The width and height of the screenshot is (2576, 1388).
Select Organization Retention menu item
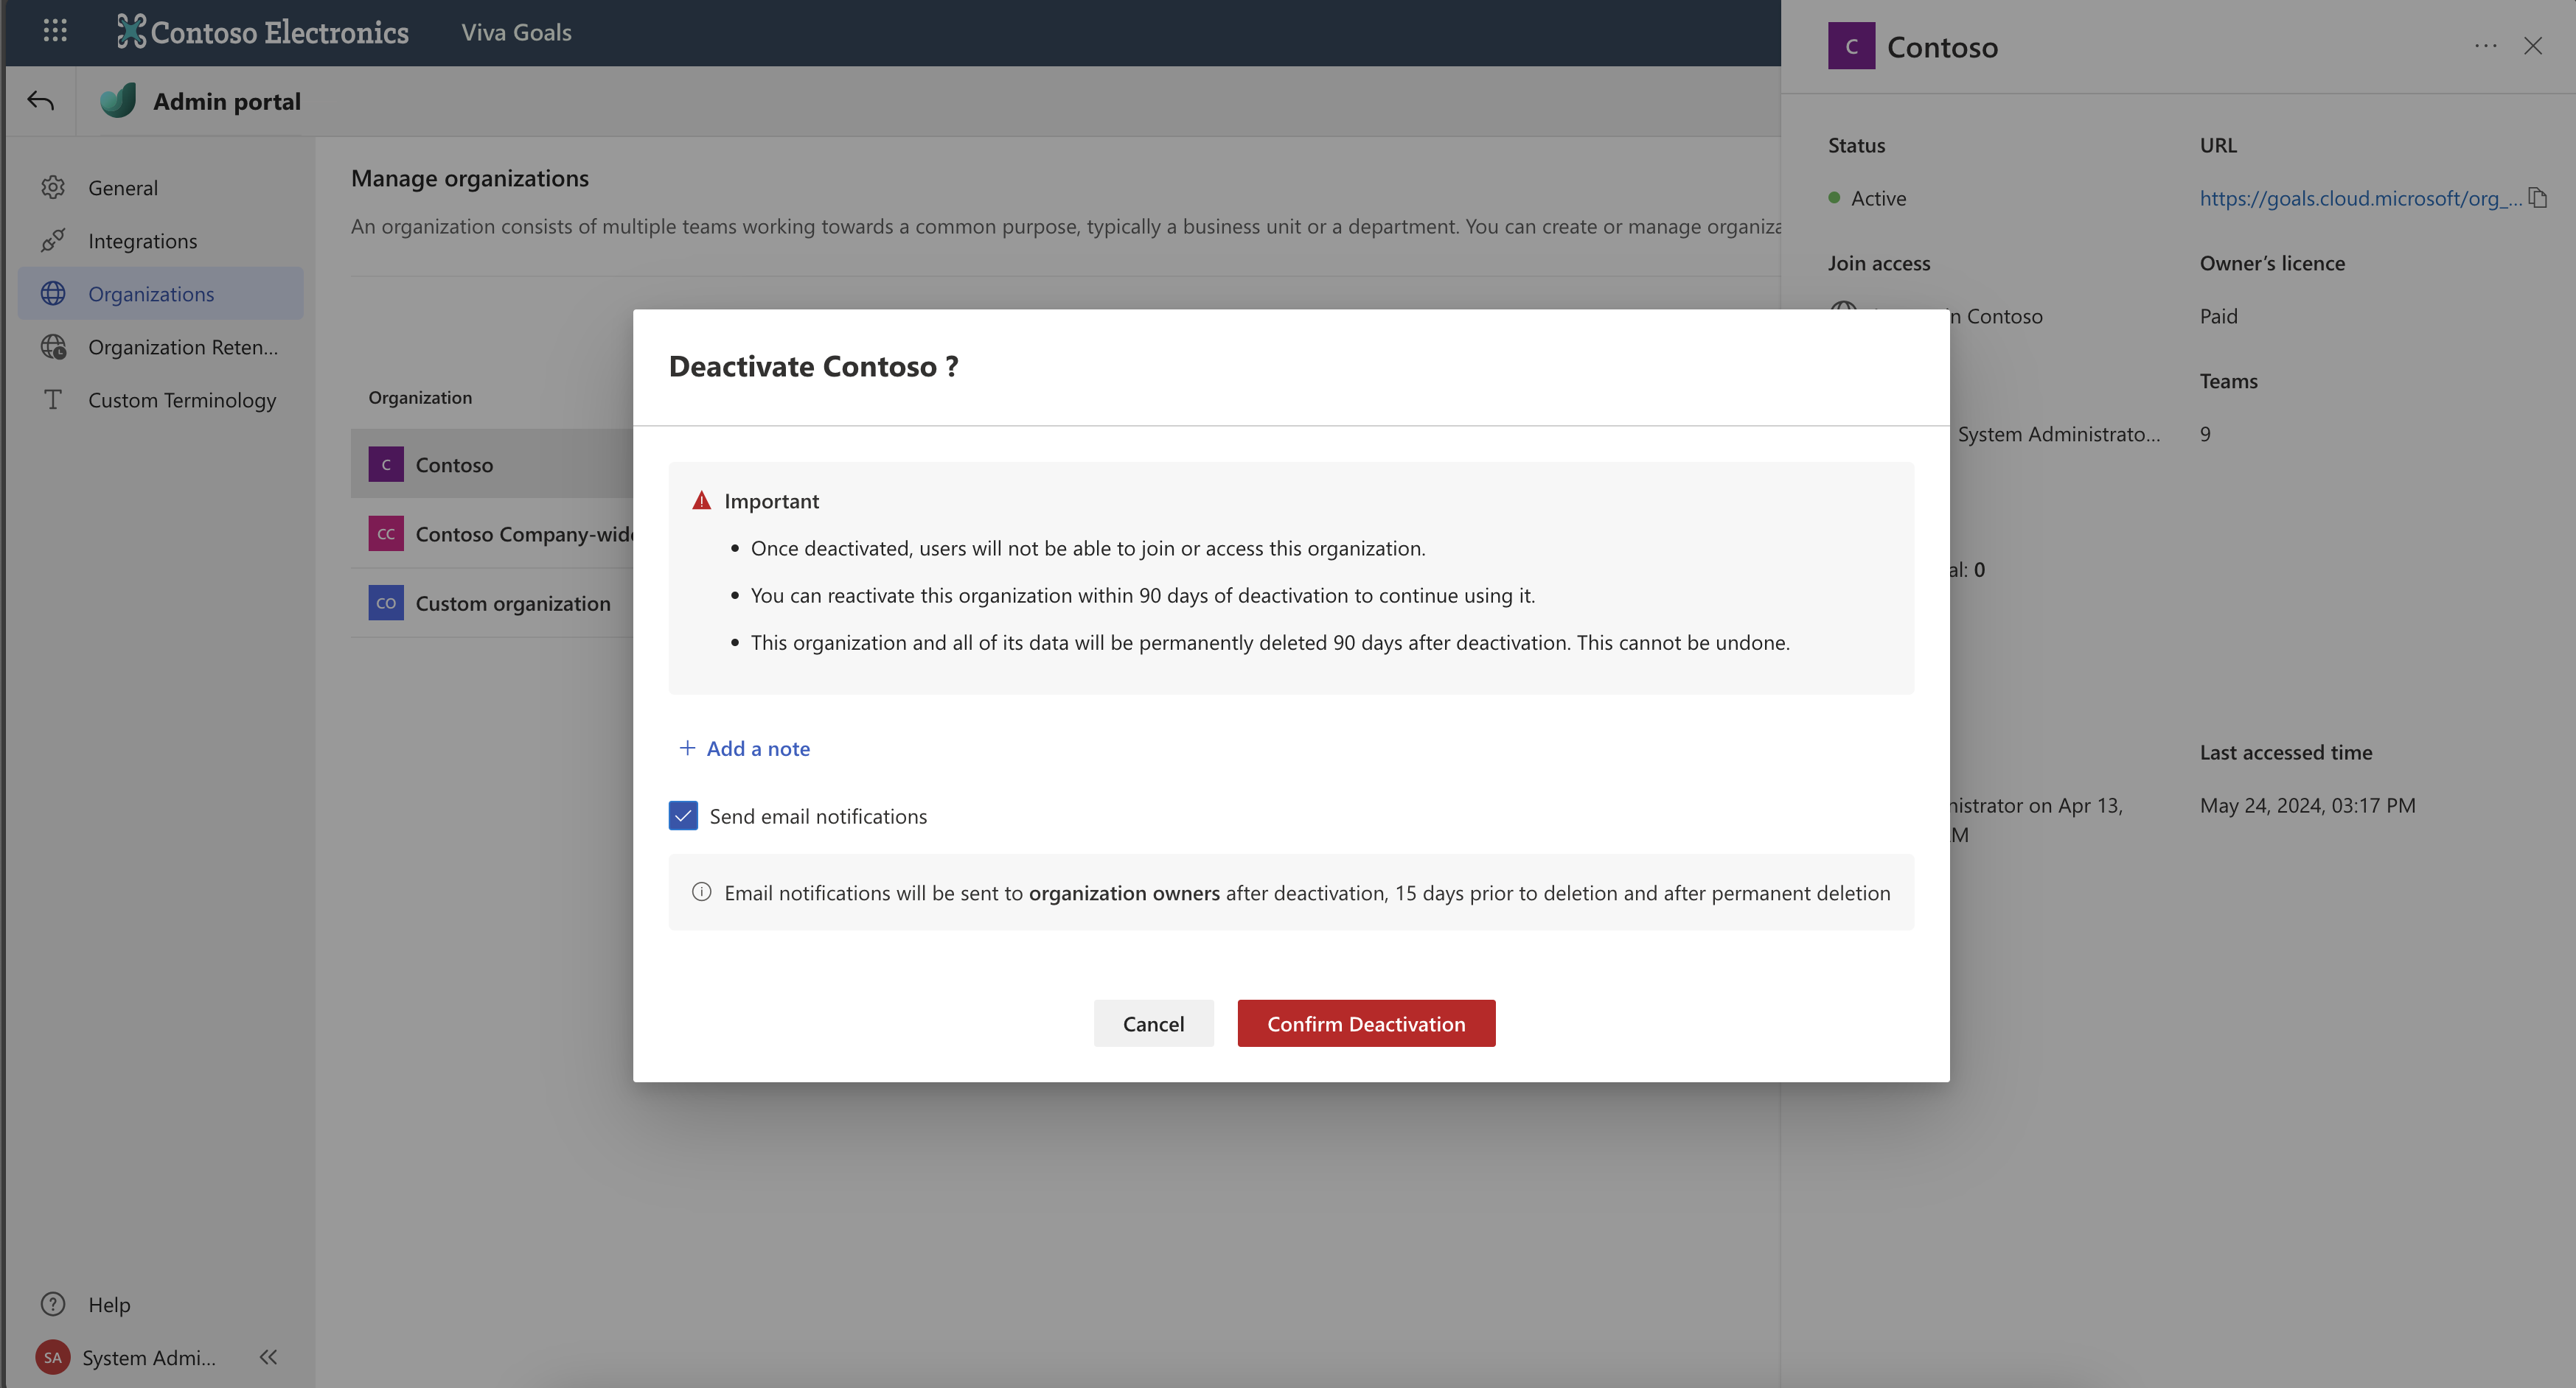pyautogui.click(x=182, y=347)
